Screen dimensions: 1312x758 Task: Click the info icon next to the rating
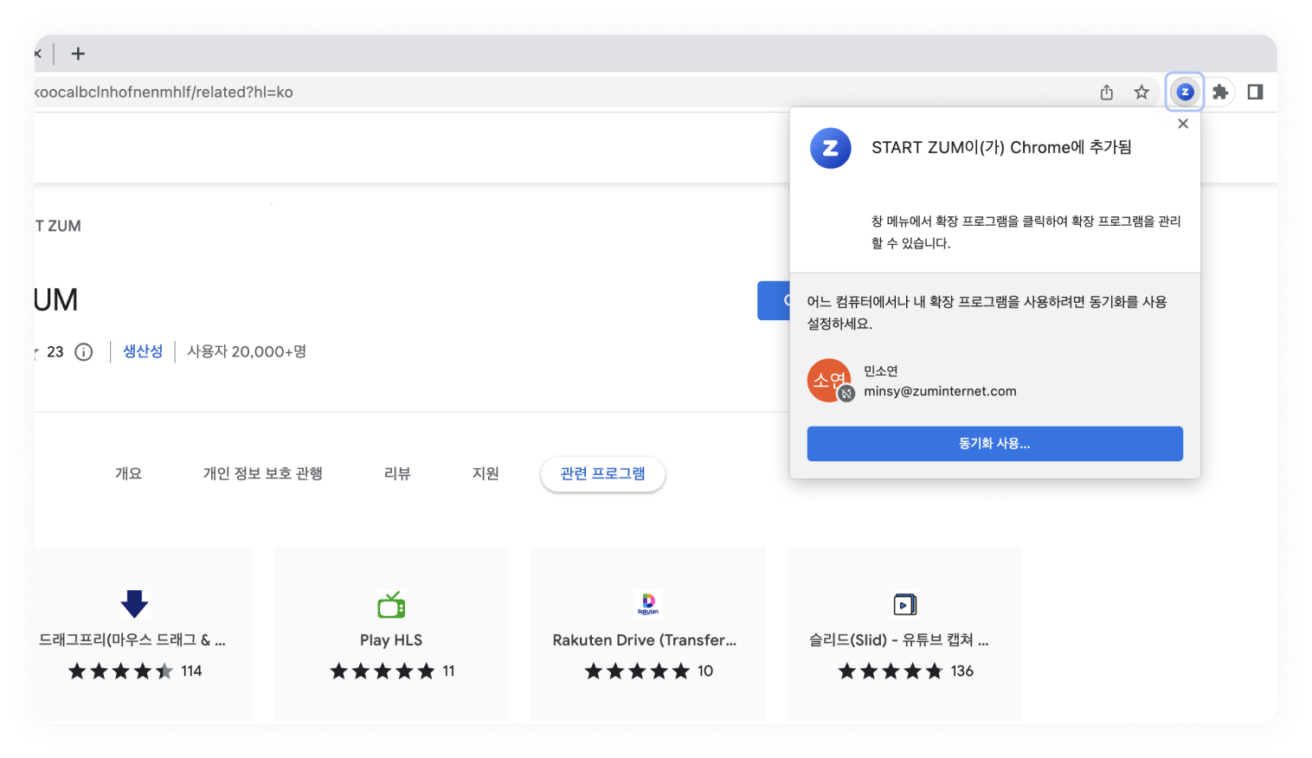[83, 351]
